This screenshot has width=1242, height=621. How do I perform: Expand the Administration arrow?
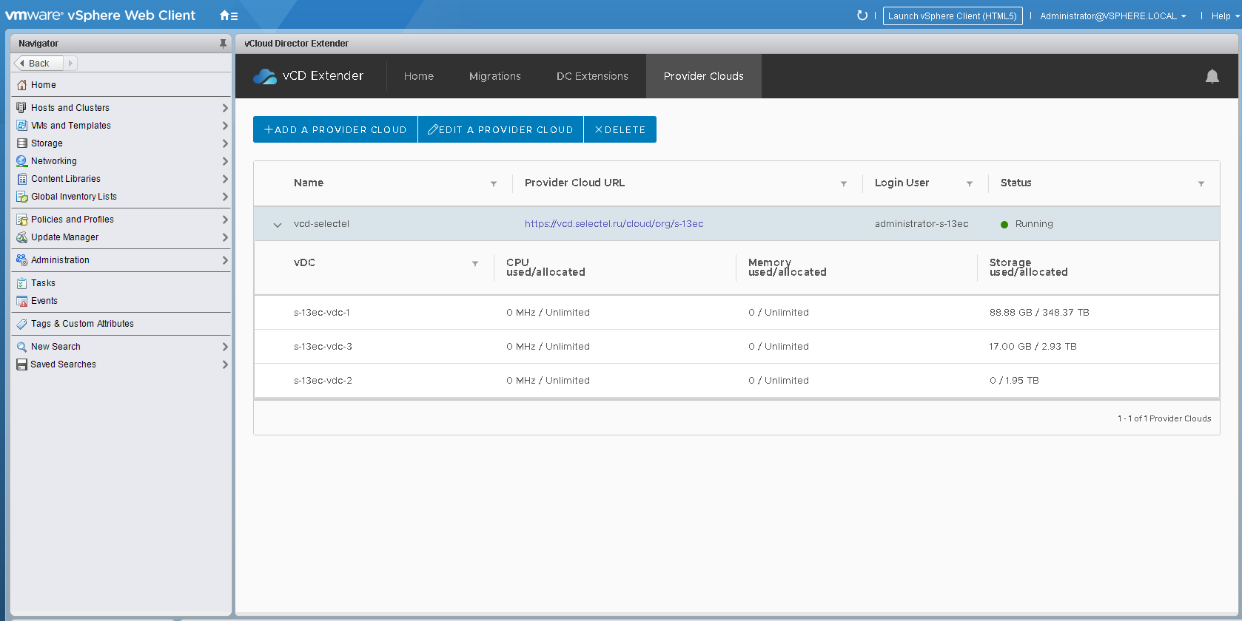pyautogui.click(x=225, y=260)
